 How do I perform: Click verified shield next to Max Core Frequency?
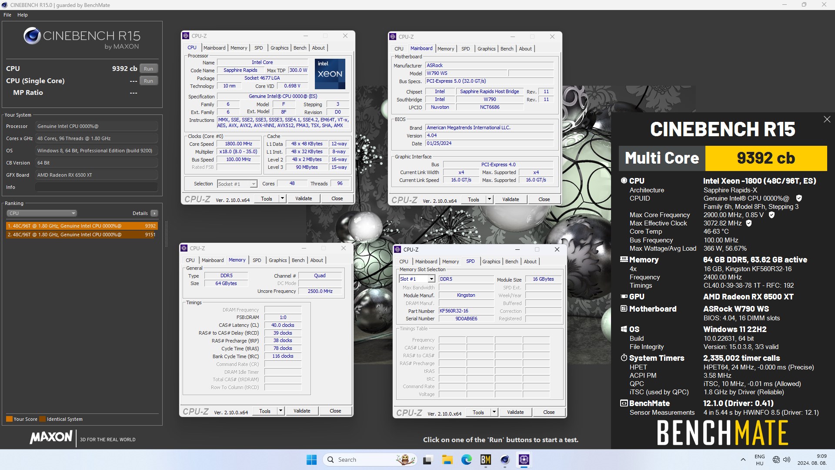[x=772, y=215]
